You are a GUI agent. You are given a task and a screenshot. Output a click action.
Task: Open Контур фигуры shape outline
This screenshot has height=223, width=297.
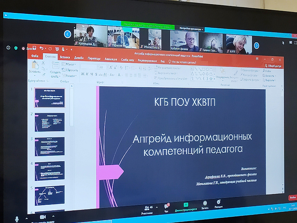coord(249,75)
